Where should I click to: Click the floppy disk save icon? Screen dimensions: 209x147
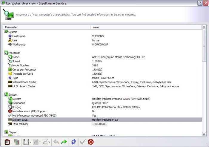tap(26, 142)
